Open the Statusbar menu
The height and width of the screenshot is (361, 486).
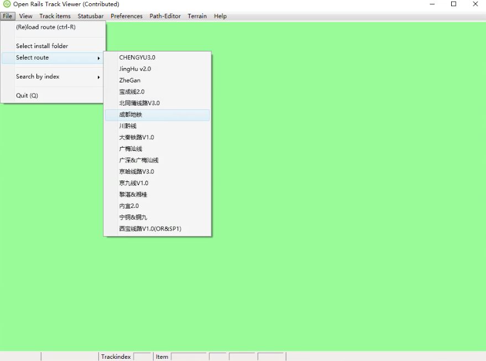[91, 16]
